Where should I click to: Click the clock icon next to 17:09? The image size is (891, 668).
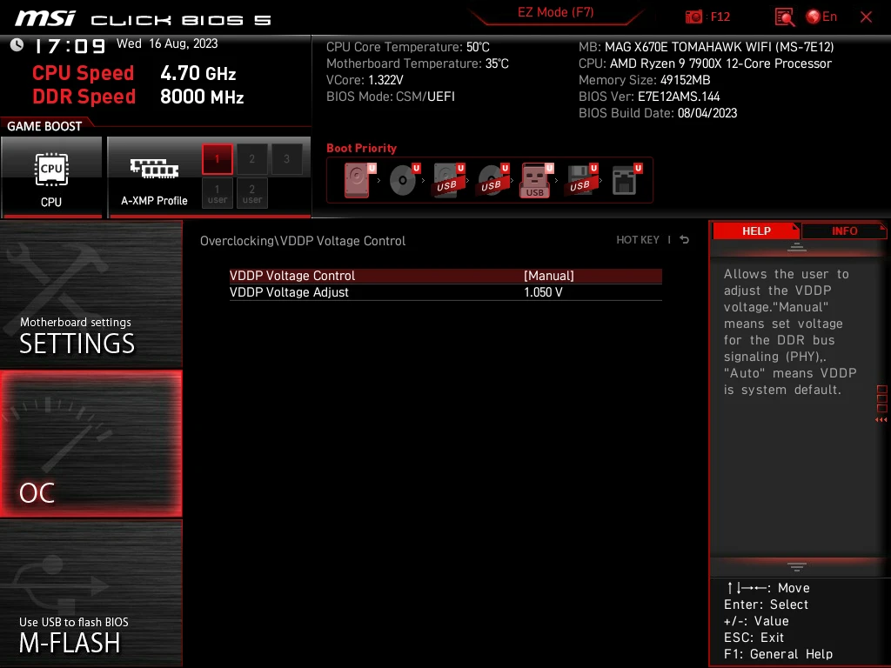click(x=17, y=44)
